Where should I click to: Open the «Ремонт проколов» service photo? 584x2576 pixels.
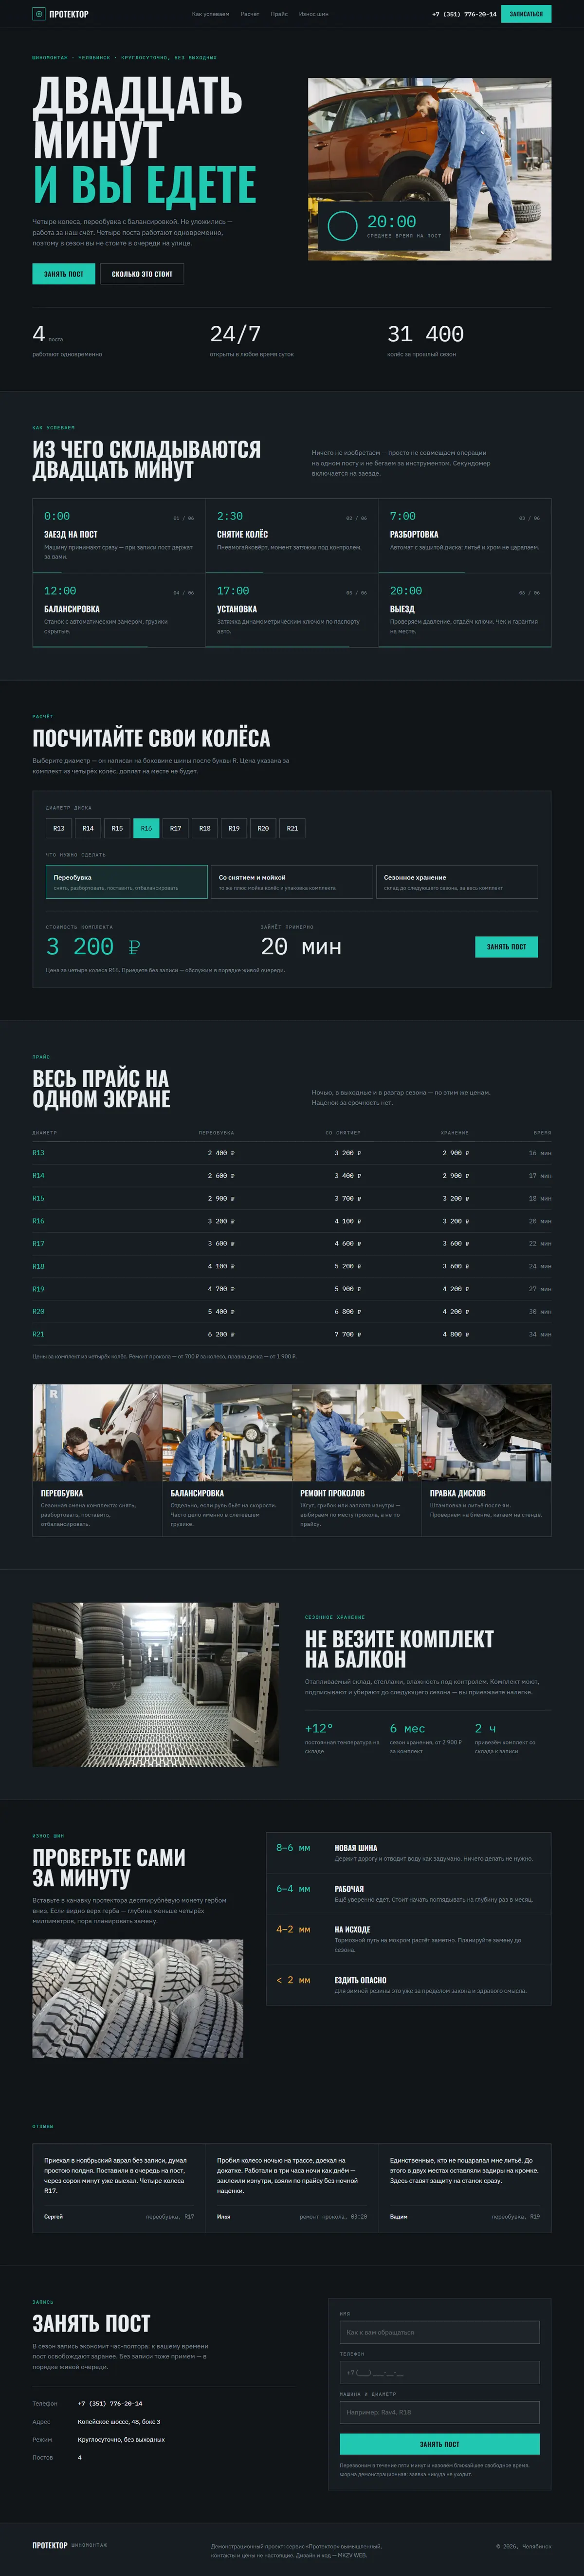pyautogui.click(x=357, y=1432)
